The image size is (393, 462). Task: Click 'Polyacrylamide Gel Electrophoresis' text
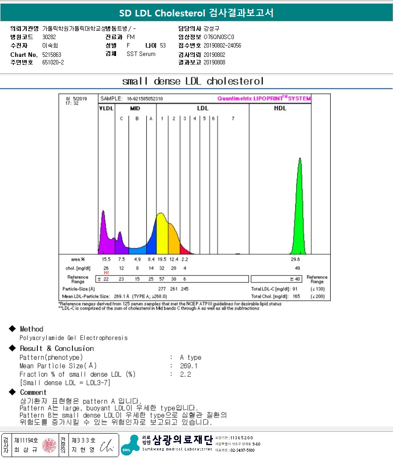click(73, 338)
